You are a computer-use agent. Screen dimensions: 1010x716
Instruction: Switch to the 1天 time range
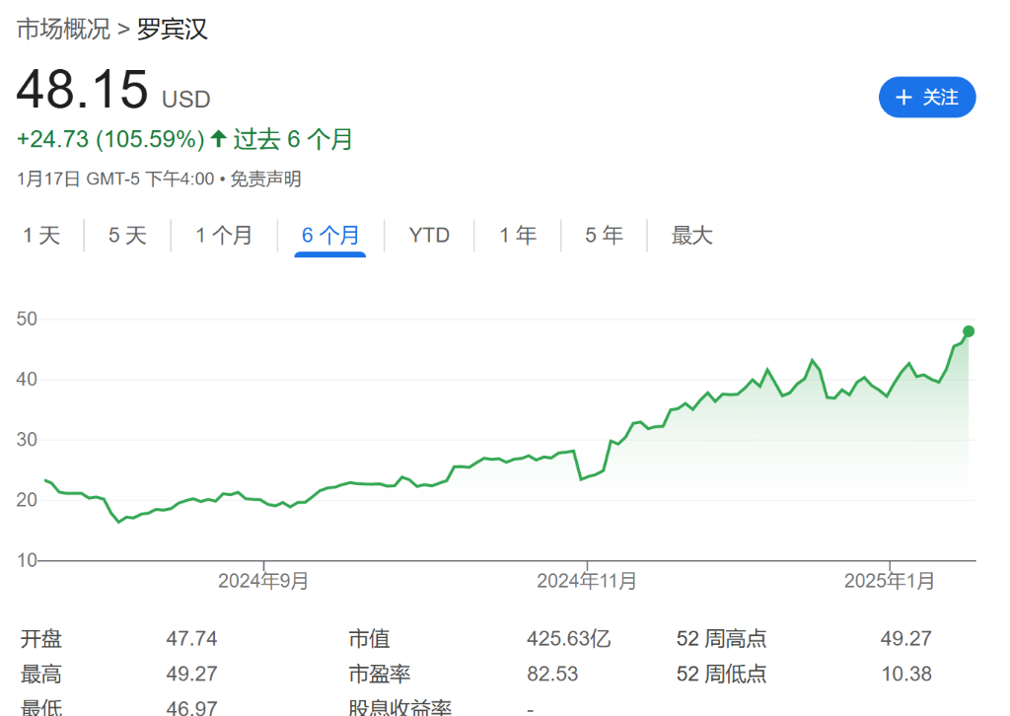click(41, 235)
